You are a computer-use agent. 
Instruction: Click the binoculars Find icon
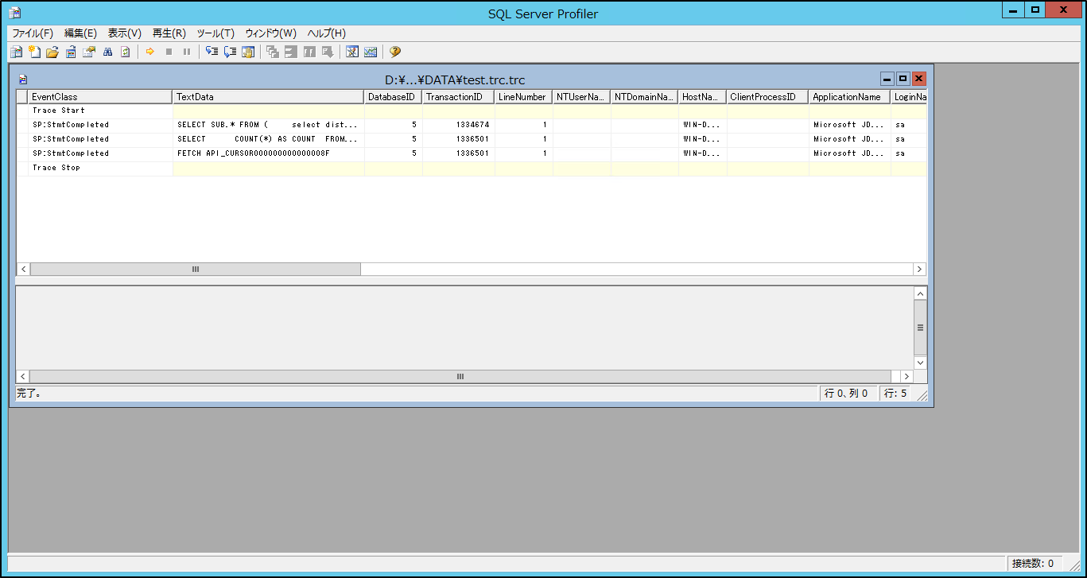point(107,52)
